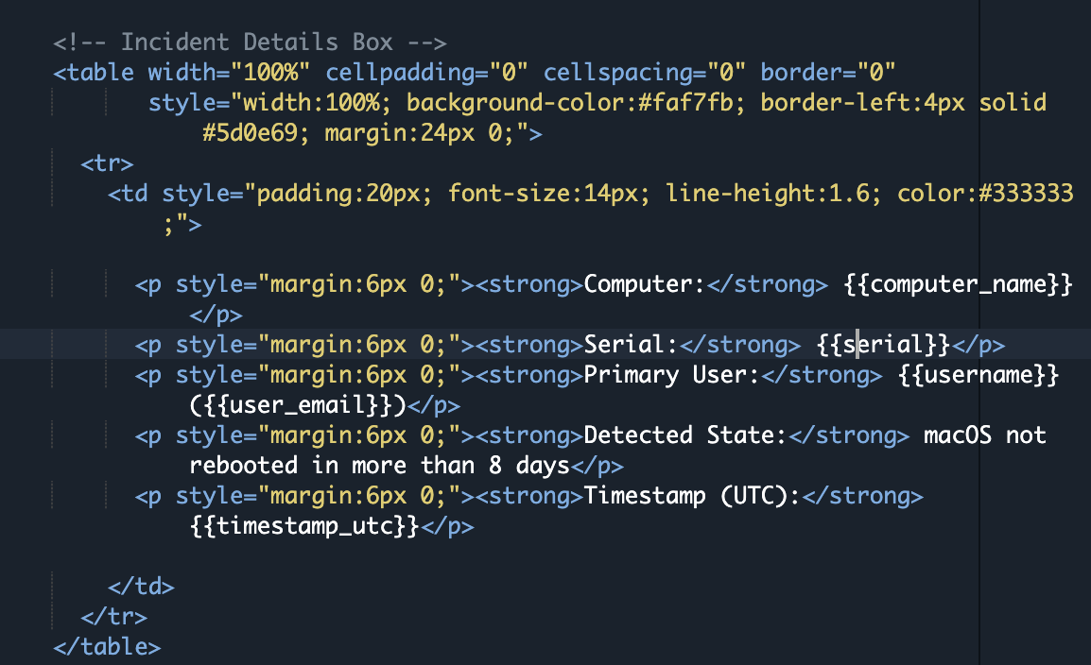Image resolution: width=1091 pixels, height=665 pixels.
Task: Click the "Timestamp (UTC):" label text
Action: coord(692,496)
